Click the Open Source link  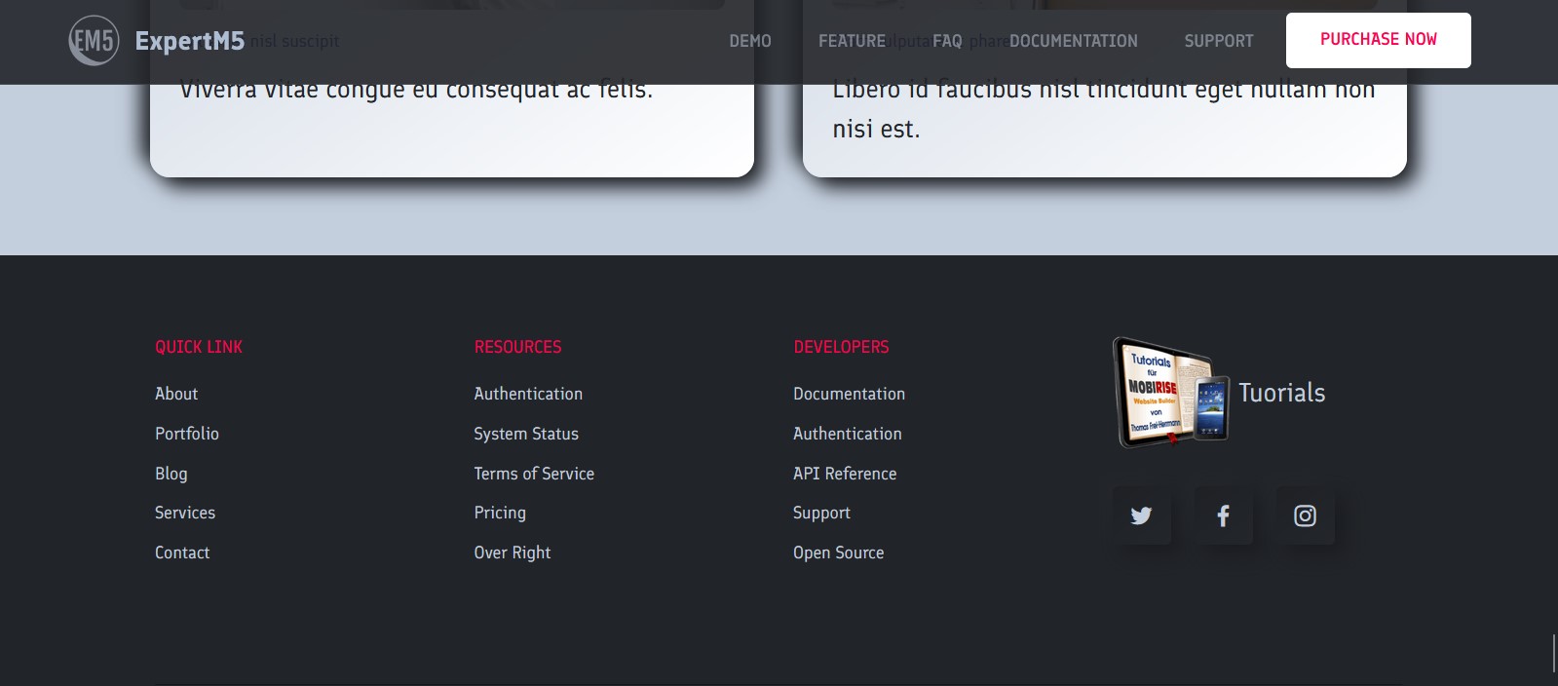[838, 553]
